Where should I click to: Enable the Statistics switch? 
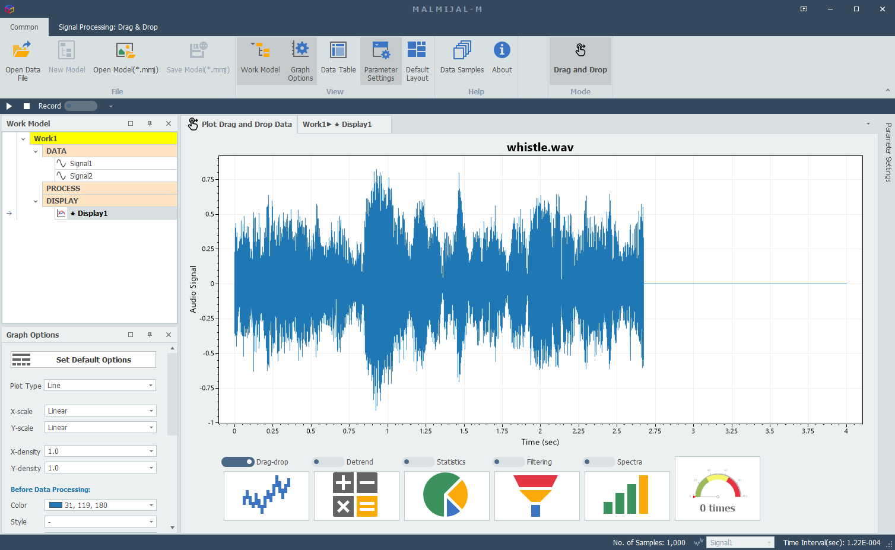(x=418, y=462)
